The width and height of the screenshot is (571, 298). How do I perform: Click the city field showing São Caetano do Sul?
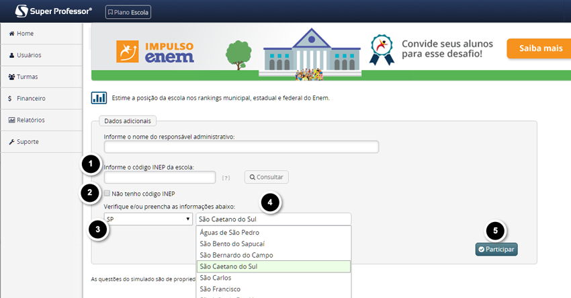[x=273, y=219]
